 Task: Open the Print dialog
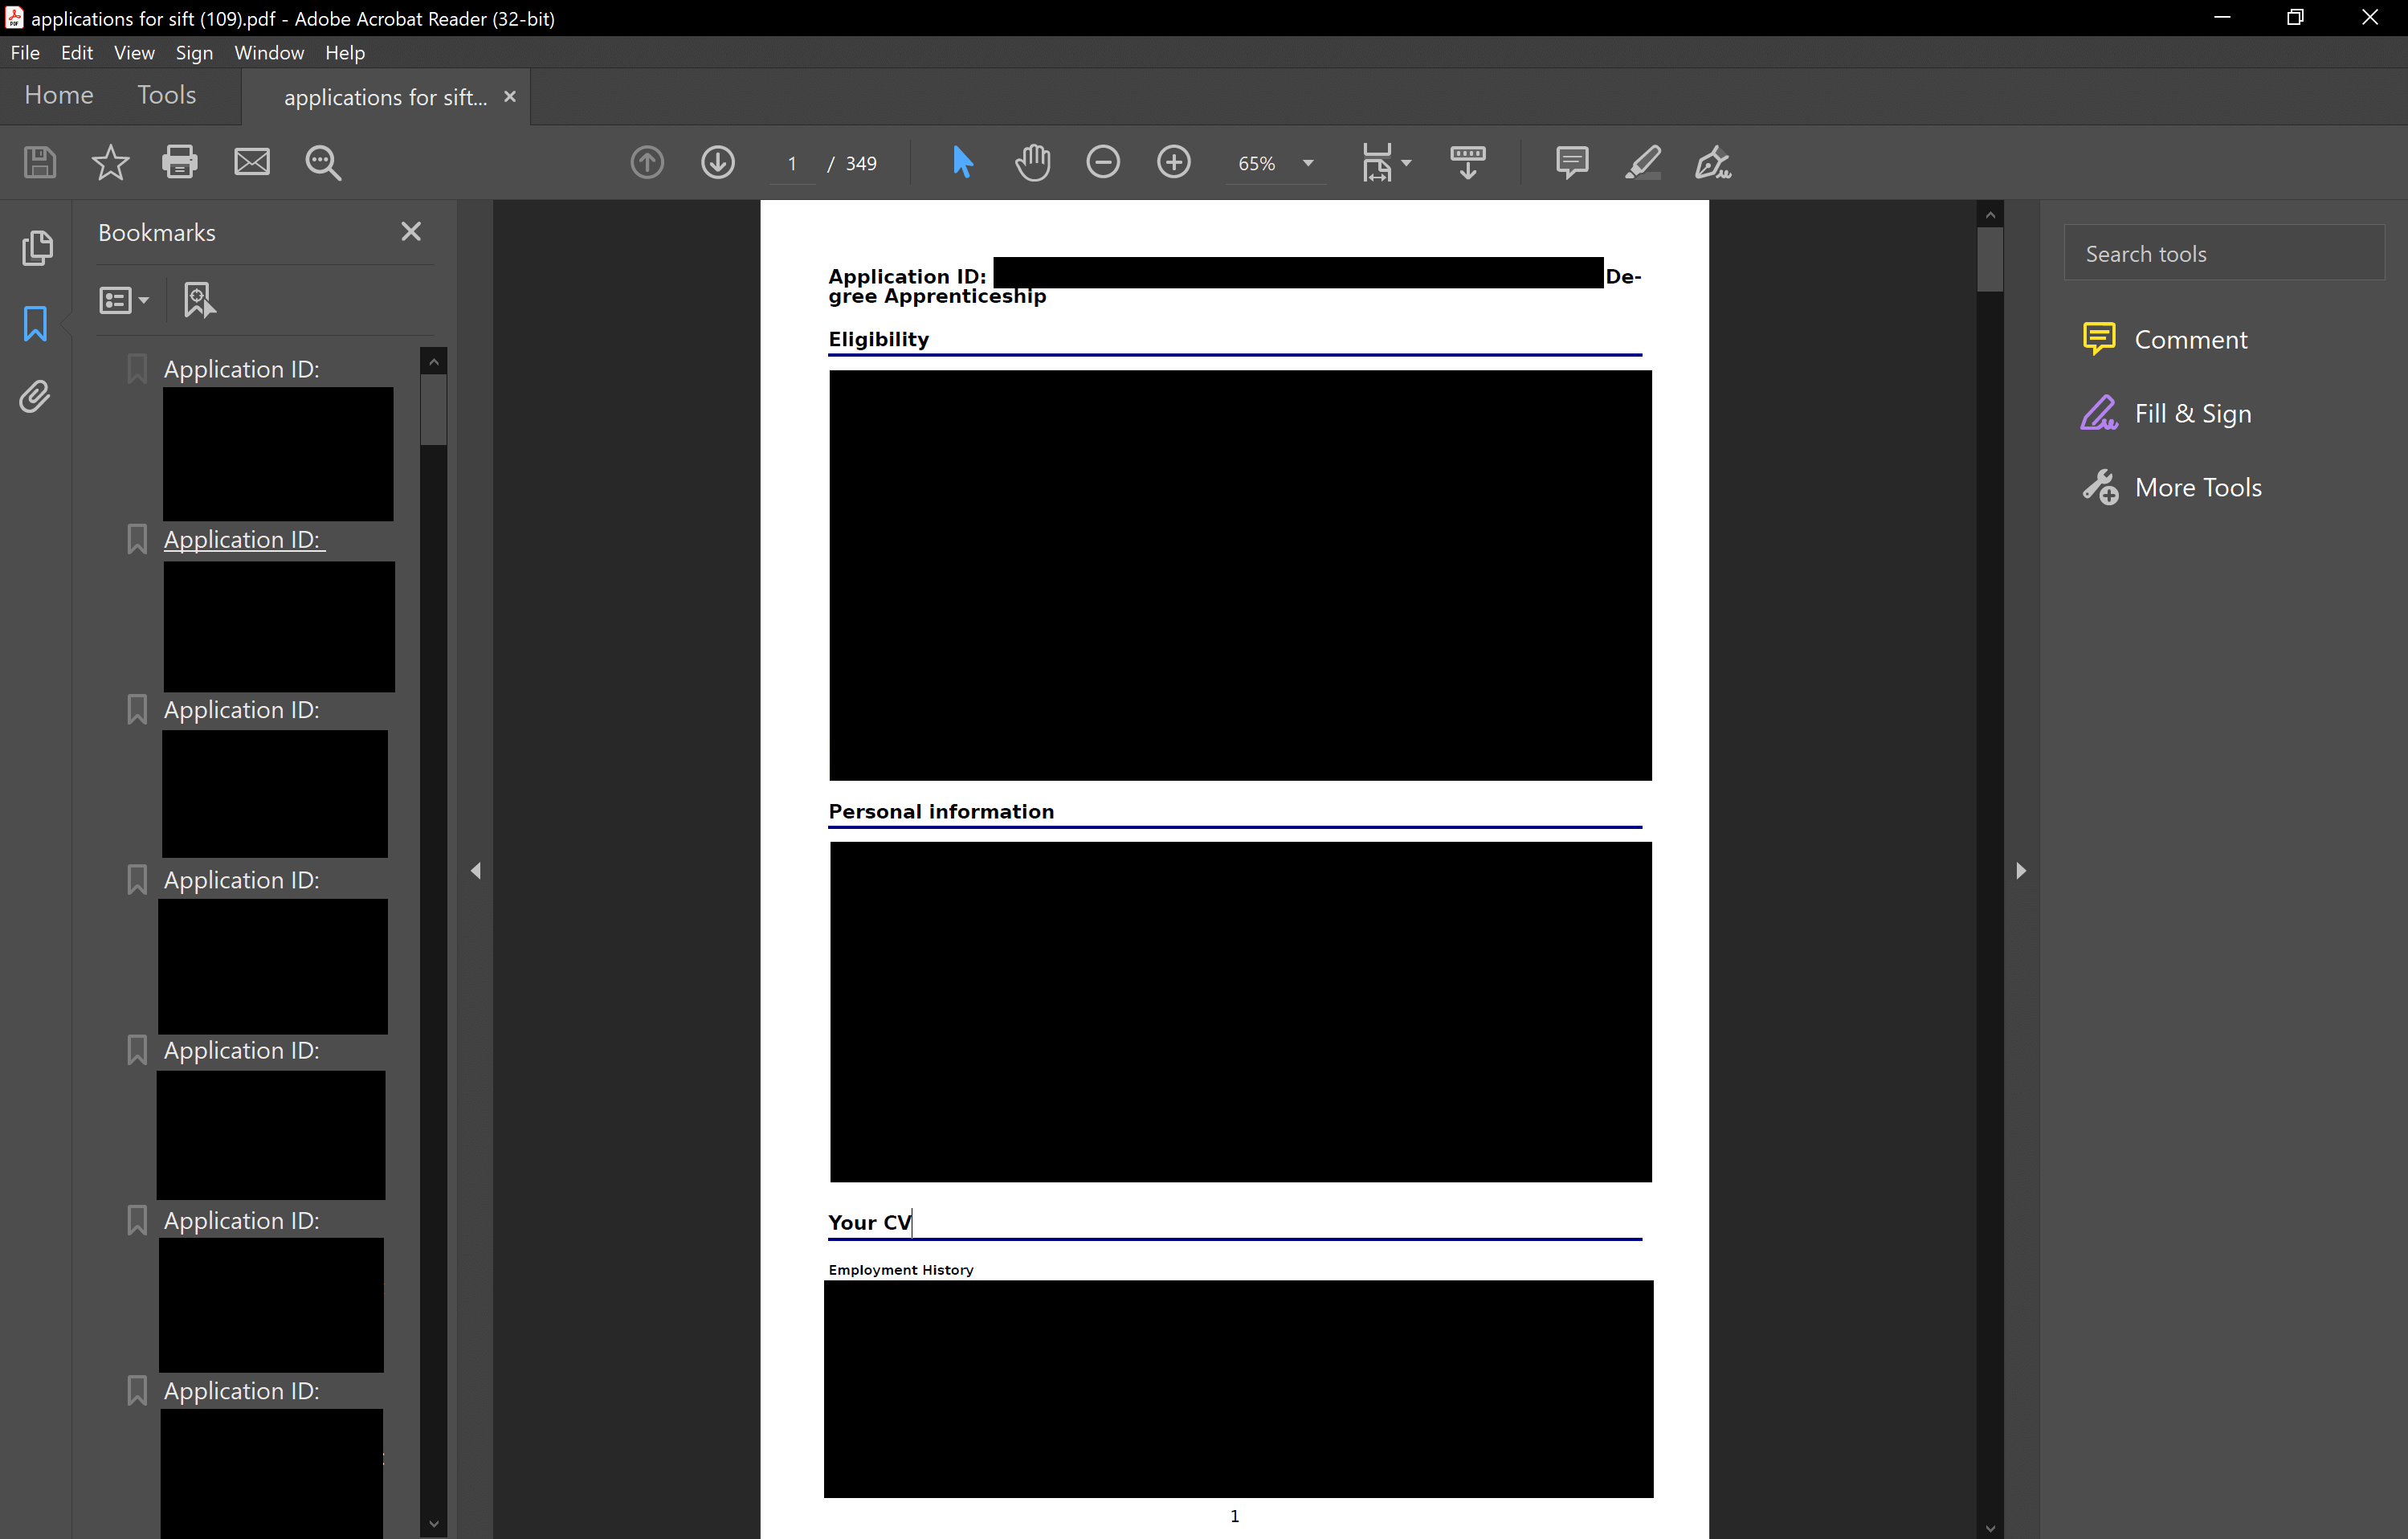pos(180,162)
